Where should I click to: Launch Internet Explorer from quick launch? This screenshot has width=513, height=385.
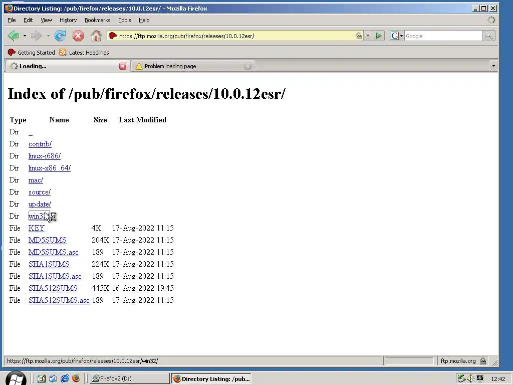(65, 379)
